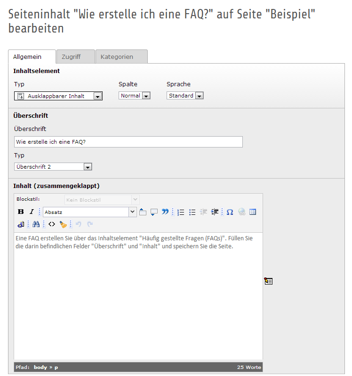
Task: Open fullscreen rich text editor icon
Action: (268, 281)
